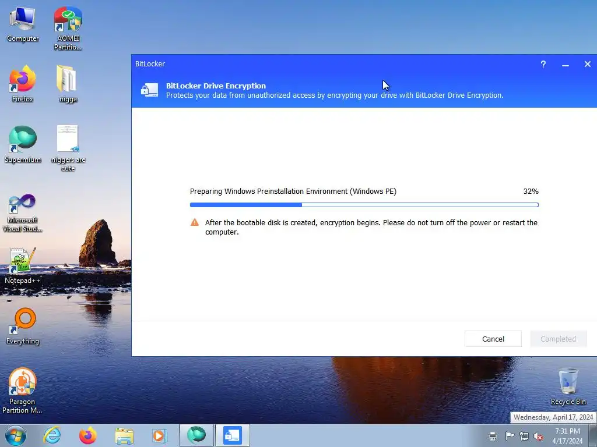Open the BitLocker help question mark
This screenshot has width=597, height=447.
tap(543, 64)
